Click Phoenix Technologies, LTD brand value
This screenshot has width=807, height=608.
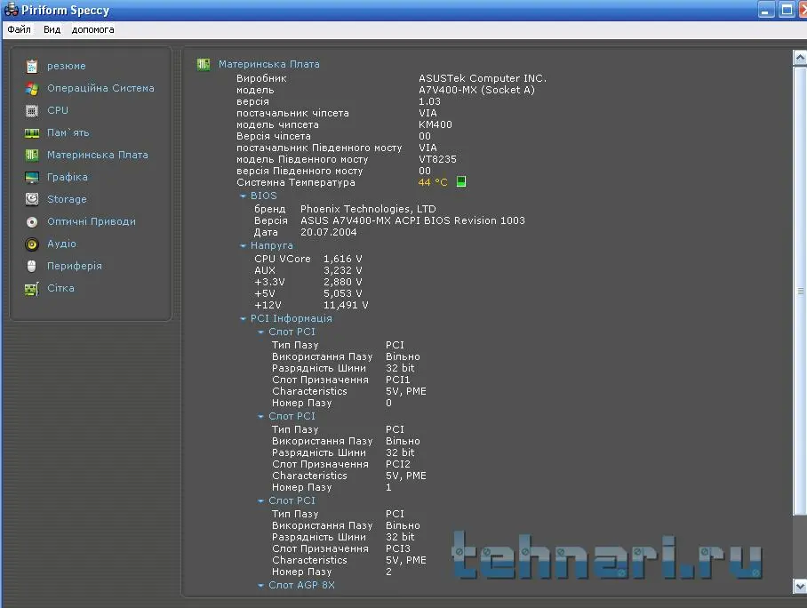coord(368,209)
